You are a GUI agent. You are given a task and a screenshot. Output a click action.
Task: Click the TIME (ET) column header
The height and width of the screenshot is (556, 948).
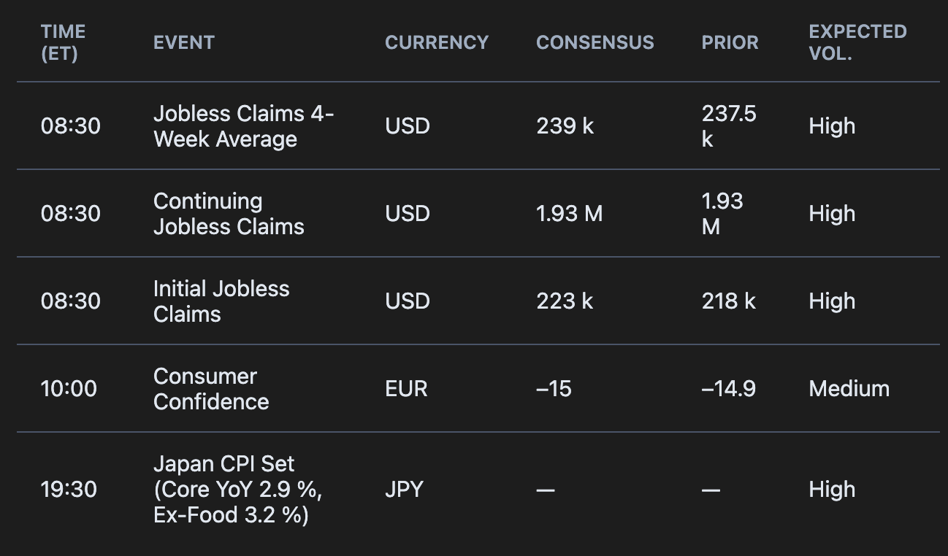pos(64,42)
